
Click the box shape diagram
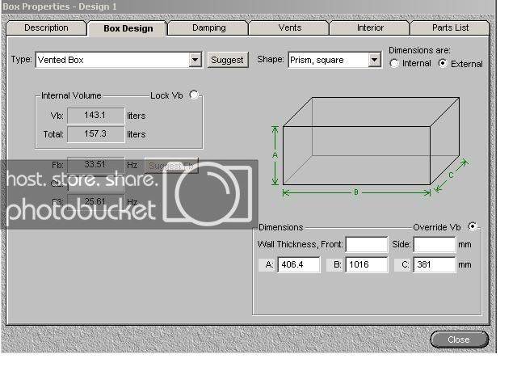[x=371, y=145]
